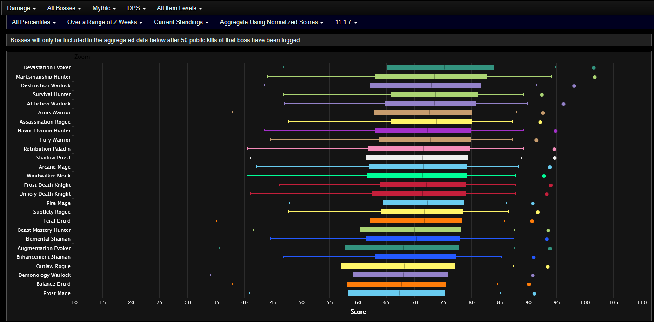Click the Shadow Priest white bar
The image size is (654, 322).
click(417, 158)
